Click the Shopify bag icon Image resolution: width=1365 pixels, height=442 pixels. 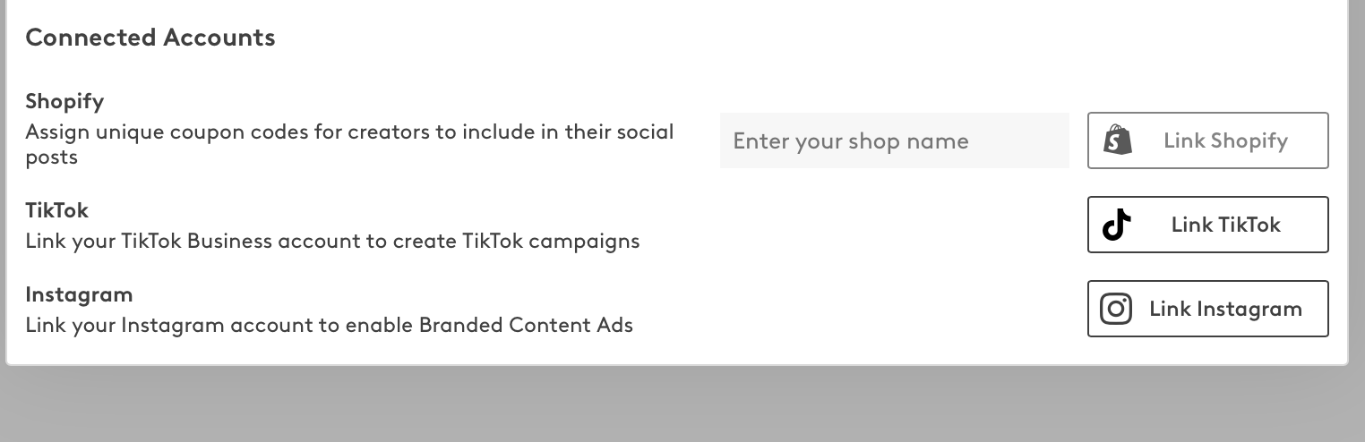click(x=1117, y=140)
